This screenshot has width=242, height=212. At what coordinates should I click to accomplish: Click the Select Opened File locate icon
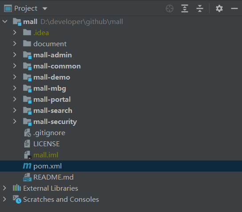(x=170, y=8)
